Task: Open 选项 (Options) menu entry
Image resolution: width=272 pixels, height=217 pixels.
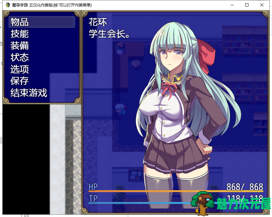Action: coord(20,69)
